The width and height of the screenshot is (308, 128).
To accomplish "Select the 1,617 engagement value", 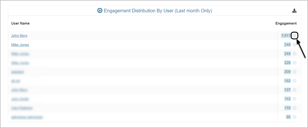I will (286, 36).
